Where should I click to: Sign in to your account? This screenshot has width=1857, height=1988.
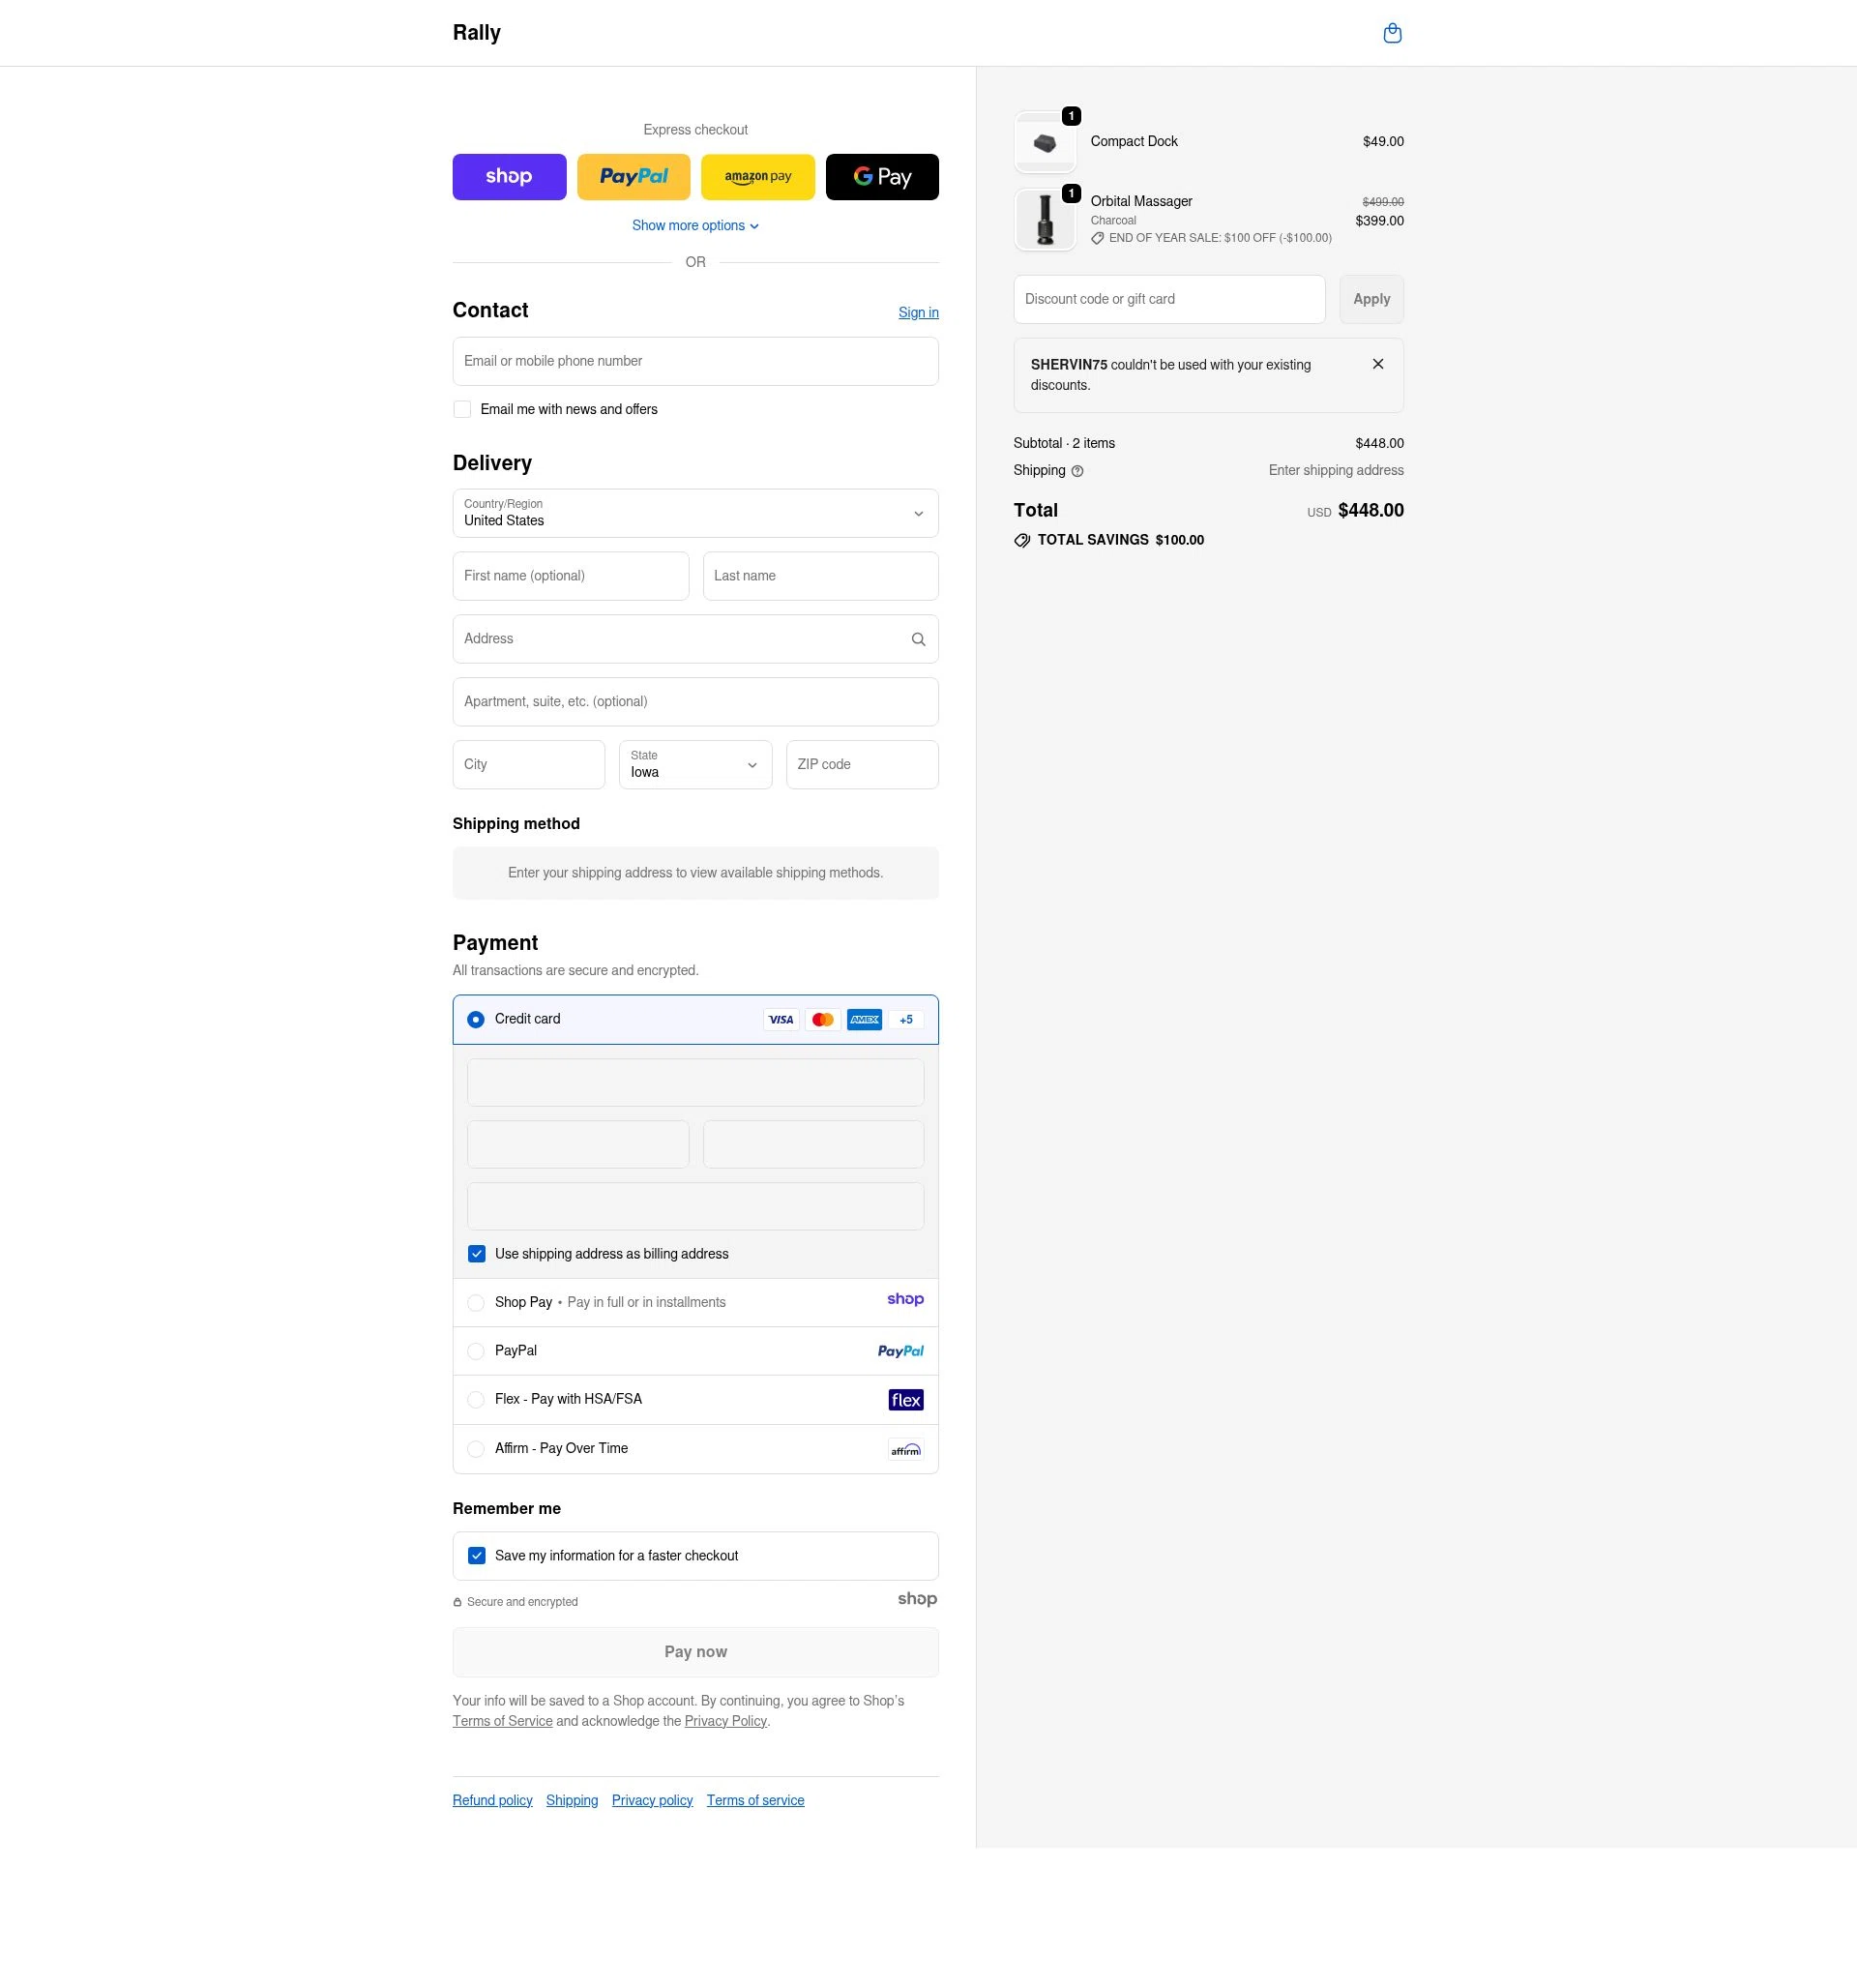[x=917, y=312]
